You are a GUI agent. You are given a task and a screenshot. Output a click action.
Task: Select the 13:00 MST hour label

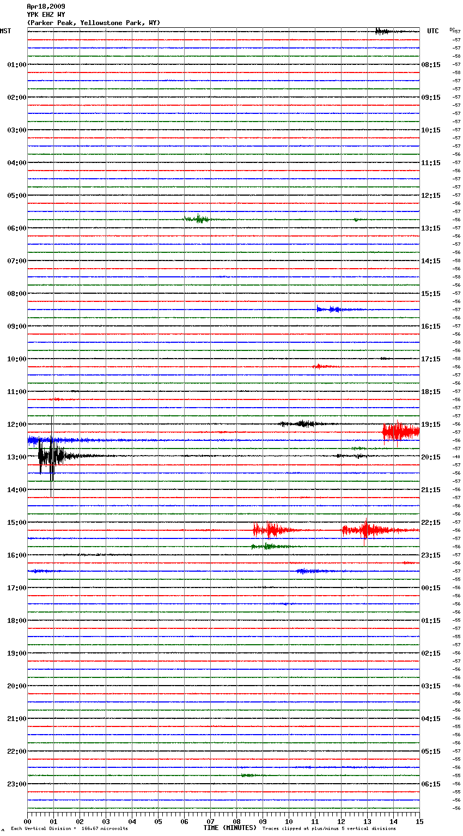(16, 457)
